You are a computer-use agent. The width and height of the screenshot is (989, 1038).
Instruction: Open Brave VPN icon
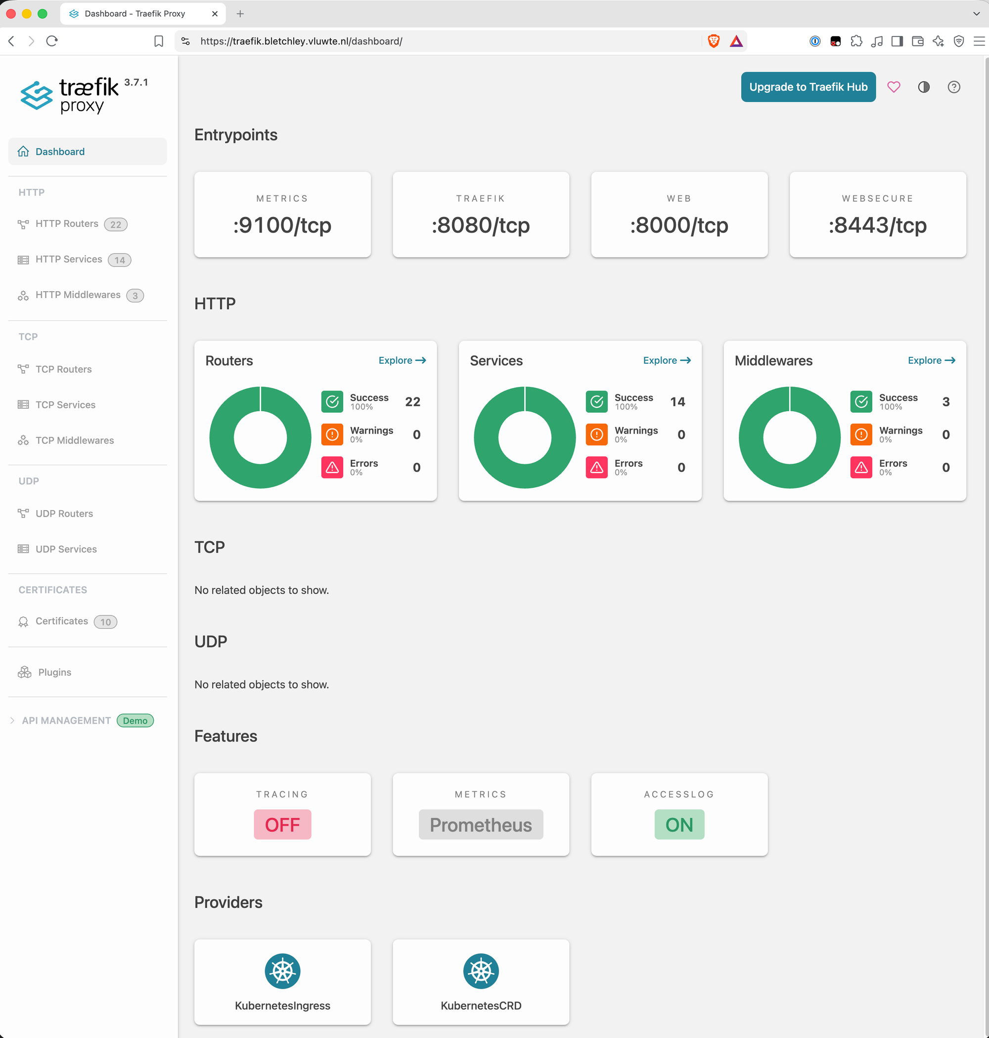(958, 41)
